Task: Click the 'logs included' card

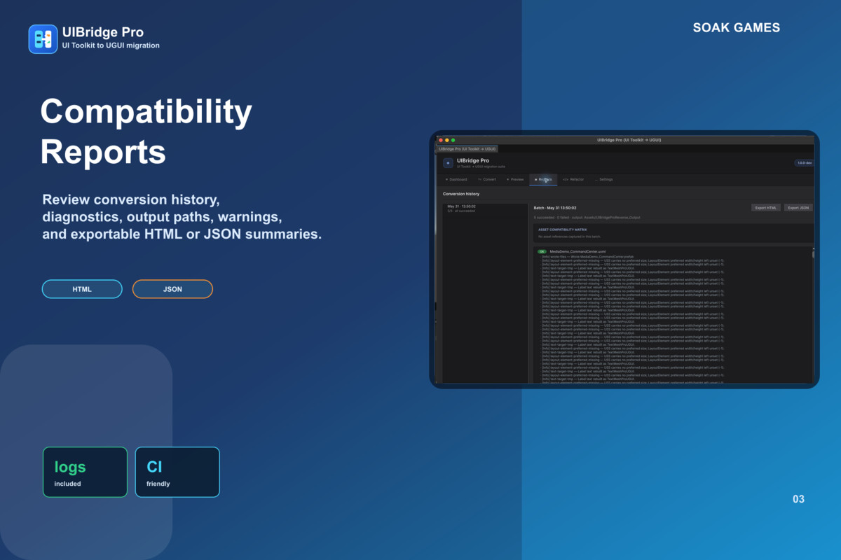Action: [x=85, y=472]
